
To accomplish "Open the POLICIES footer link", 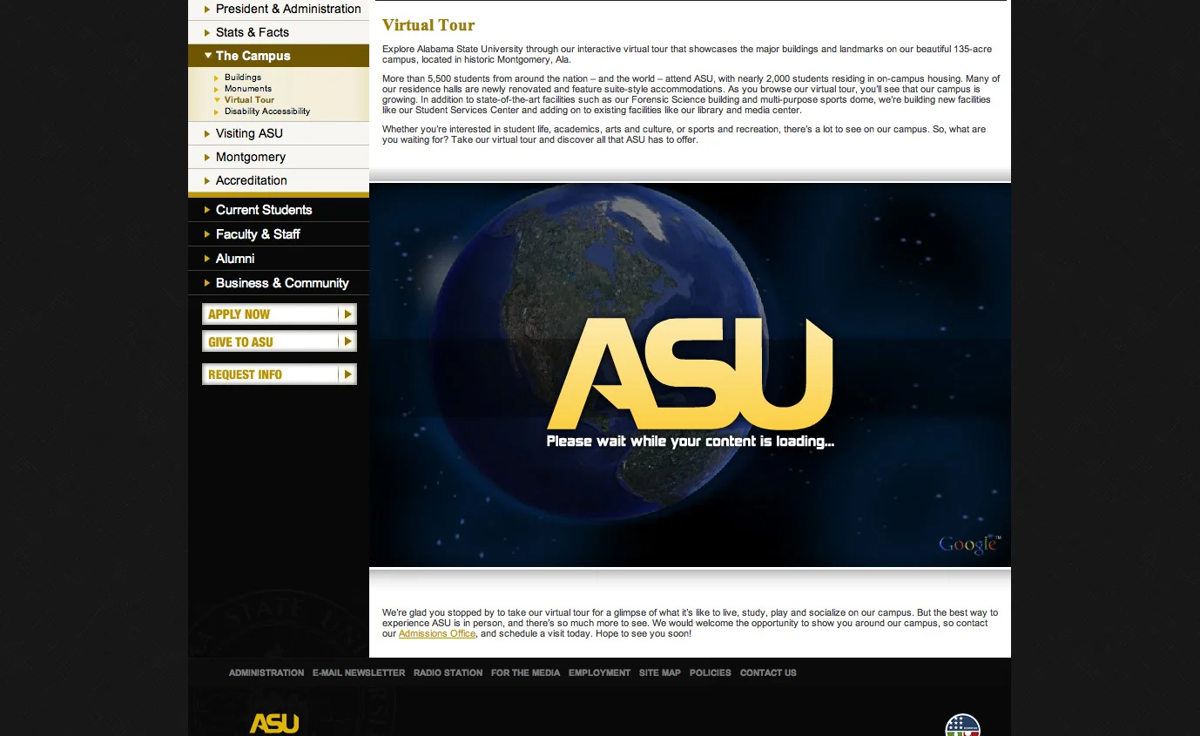I will point(711,672).
